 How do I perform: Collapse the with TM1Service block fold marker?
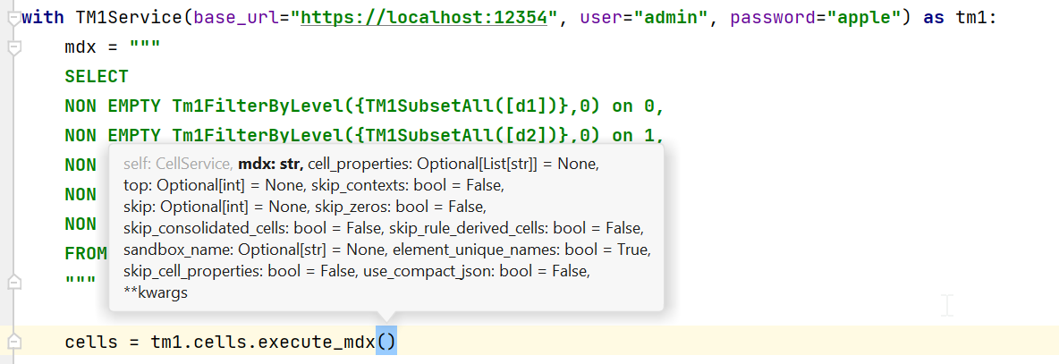(x=13, y=19)
